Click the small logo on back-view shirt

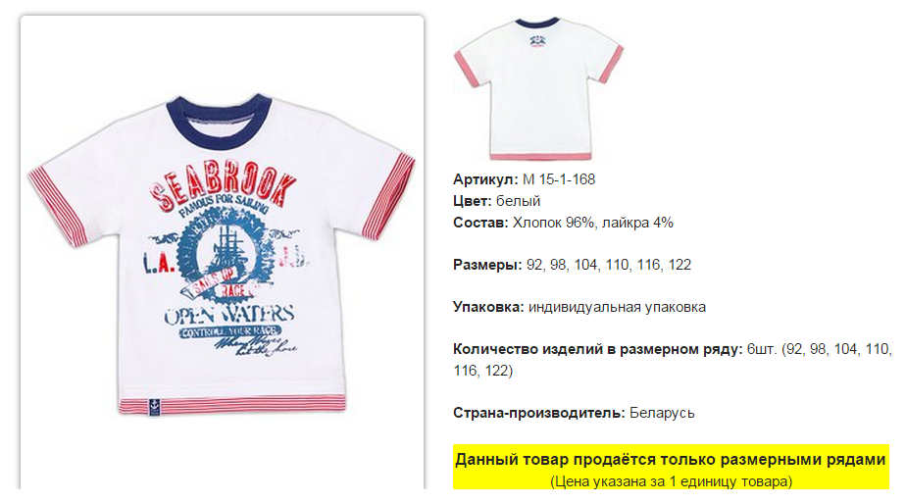pyautogui.click(x=538, y=41)
